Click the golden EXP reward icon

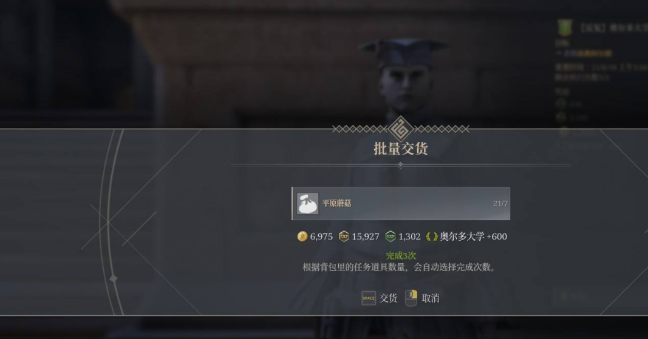coord(344,237)
